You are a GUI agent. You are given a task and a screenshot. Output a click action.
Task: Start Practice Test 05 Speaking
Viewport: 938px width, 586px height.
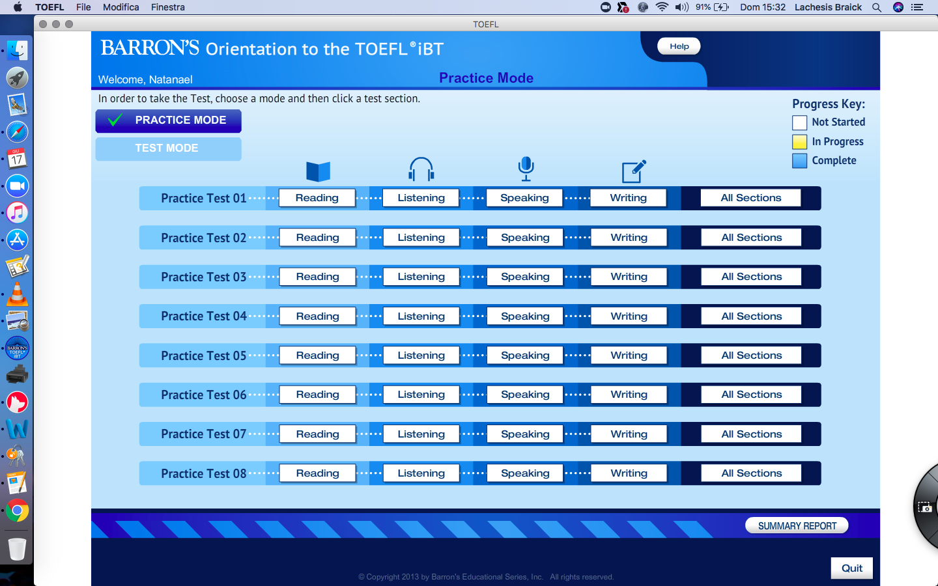click(x=525, y=356)
